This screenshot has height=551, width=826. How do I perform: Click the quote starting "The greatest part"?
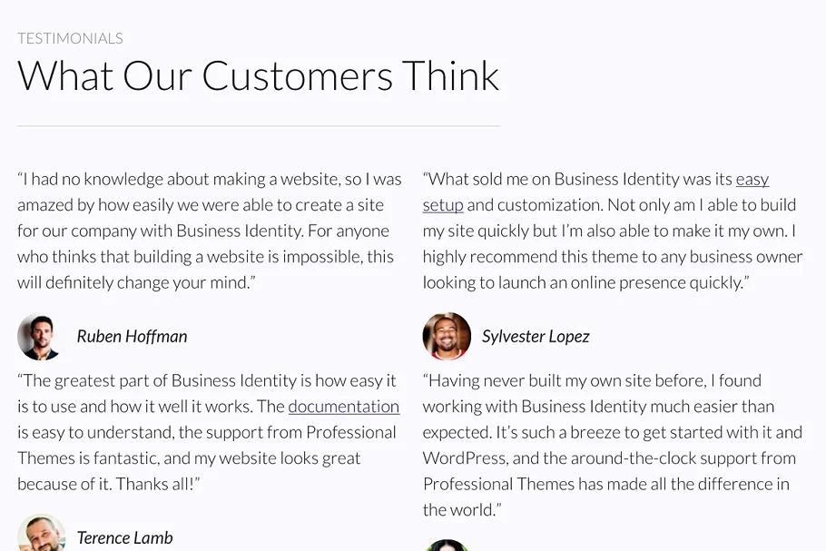pos(209,432)
